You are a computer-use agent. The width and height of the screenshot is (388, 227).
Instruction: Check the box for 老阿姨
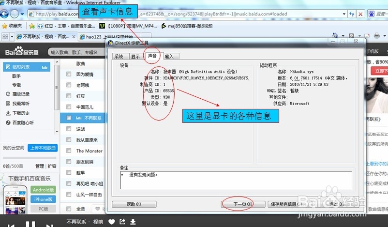tap(69, 85)
